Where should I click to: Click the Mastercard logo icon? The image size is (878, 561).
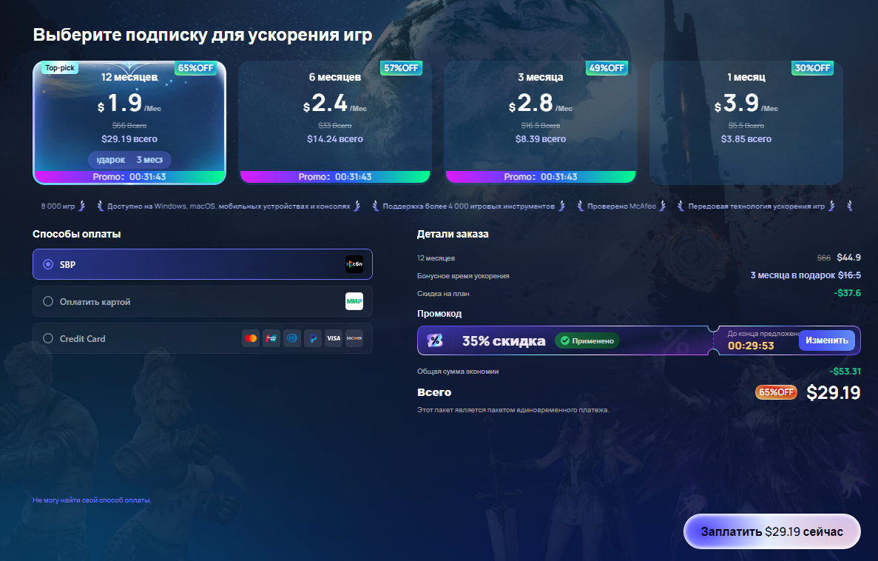pyautogui.click(x=251, y=338)
